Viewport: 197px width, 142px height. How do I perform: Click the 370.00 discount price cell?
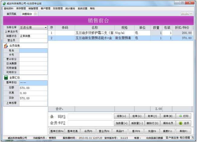point(182,38)
